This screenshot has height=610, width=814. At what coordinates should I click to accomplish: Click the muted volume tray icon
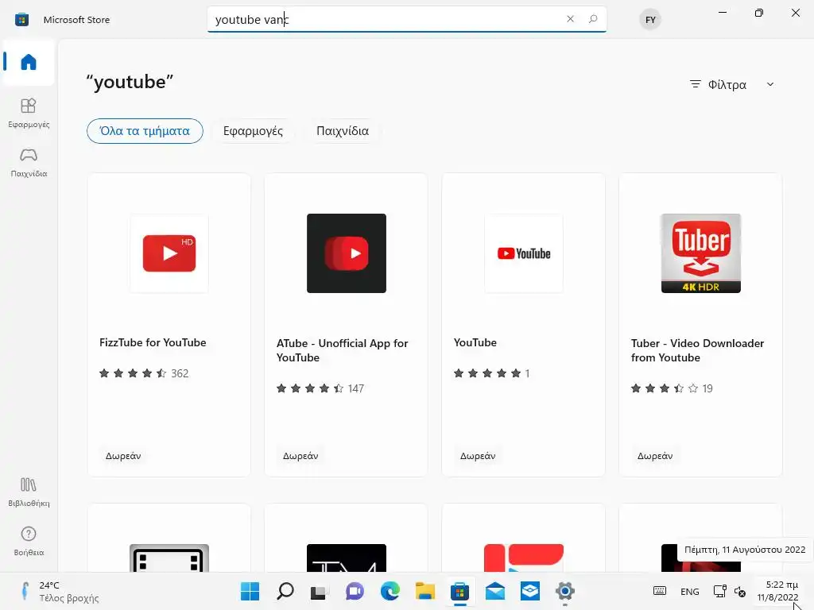pyautogui.click(x=740, y=591)
